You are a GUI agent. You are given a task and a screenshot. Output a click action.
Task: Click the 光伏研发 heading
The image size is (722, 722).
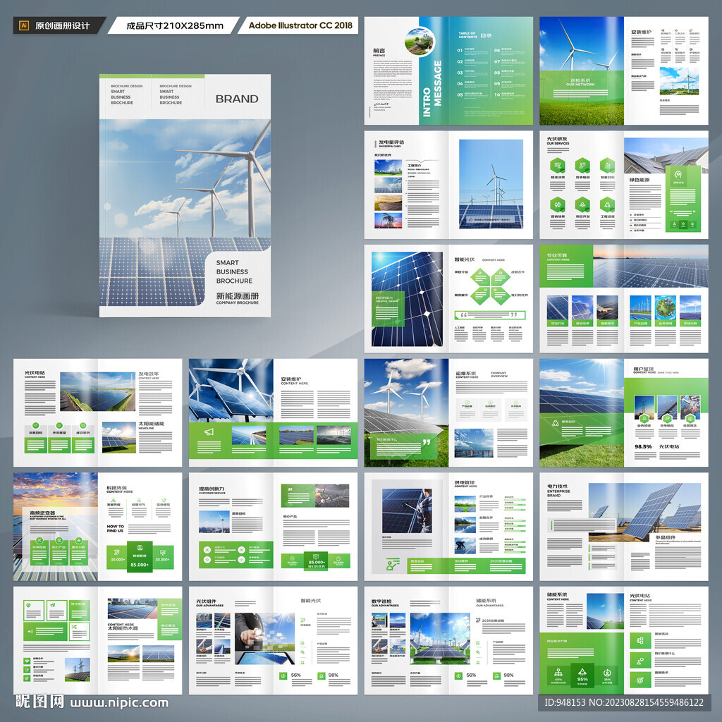pyautogui.click(x=557, y=139)
